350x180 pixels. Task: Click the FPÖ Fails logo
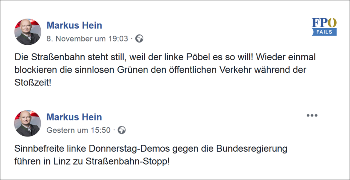click(324, 27)
